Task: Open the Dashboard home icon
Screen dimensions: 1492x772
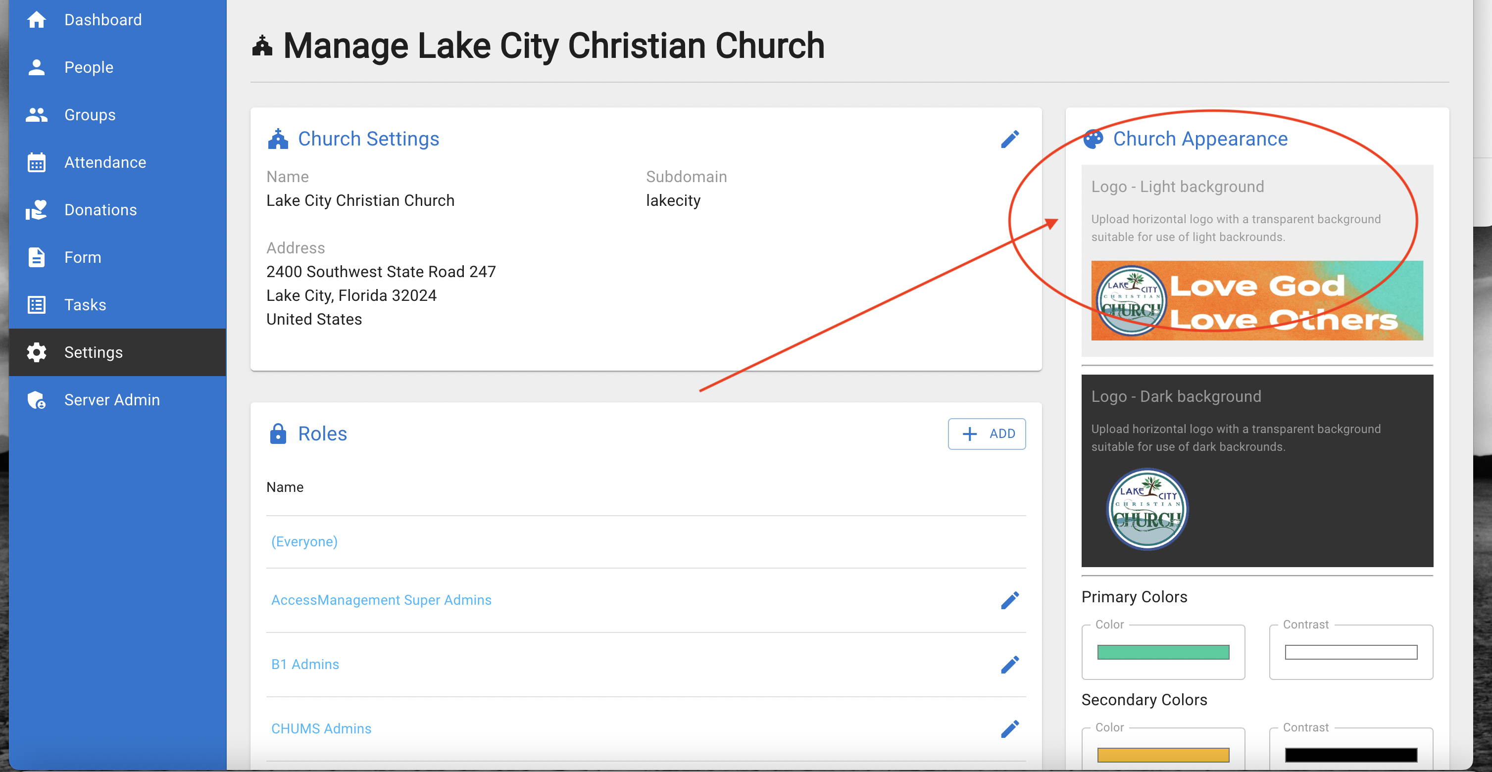Action: (x=37, y=19)
